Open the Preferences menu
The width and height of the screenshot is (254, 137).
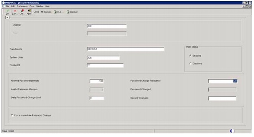tap(22, 6)
